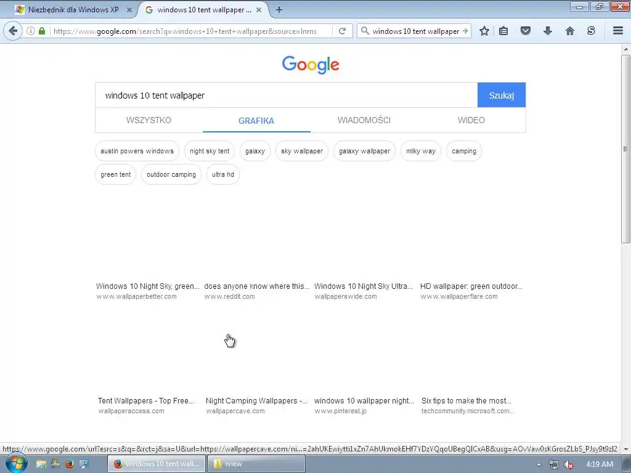The height and width of the screenshot is (473, 631).
Task: Open Night Camping Wallpapers result
Action: point(256,401)
